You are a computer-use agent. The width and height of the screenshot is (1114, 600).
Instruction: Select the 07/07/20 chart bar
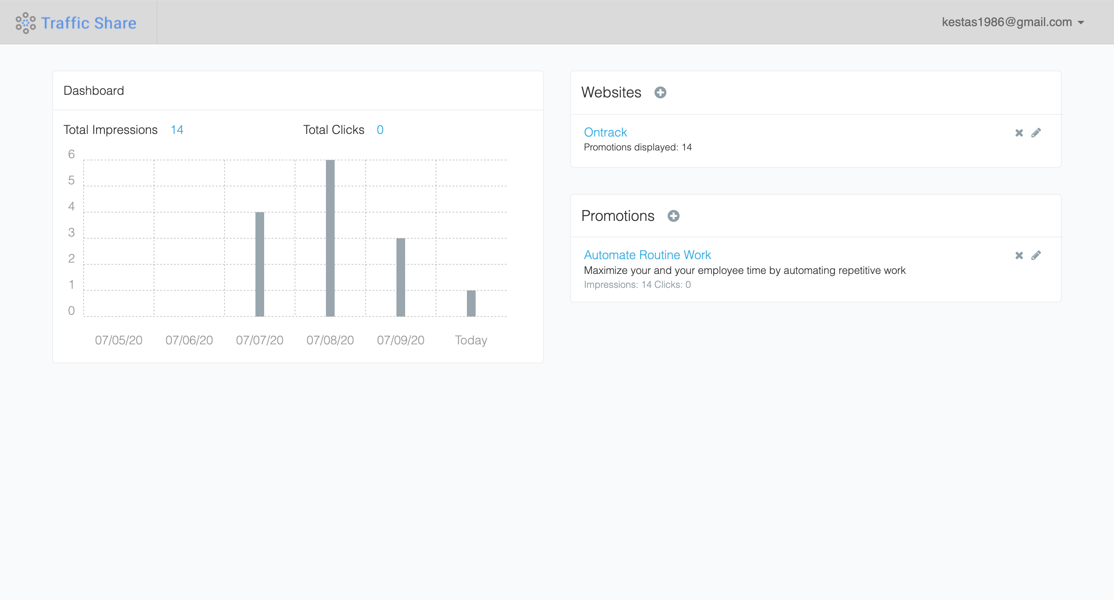[x=260, y=264]
